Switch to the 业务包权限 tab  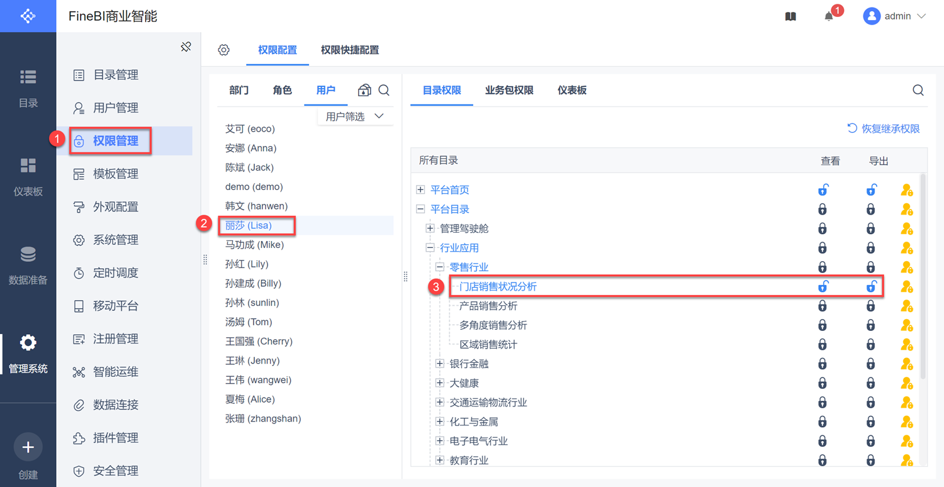pos(509,91)
